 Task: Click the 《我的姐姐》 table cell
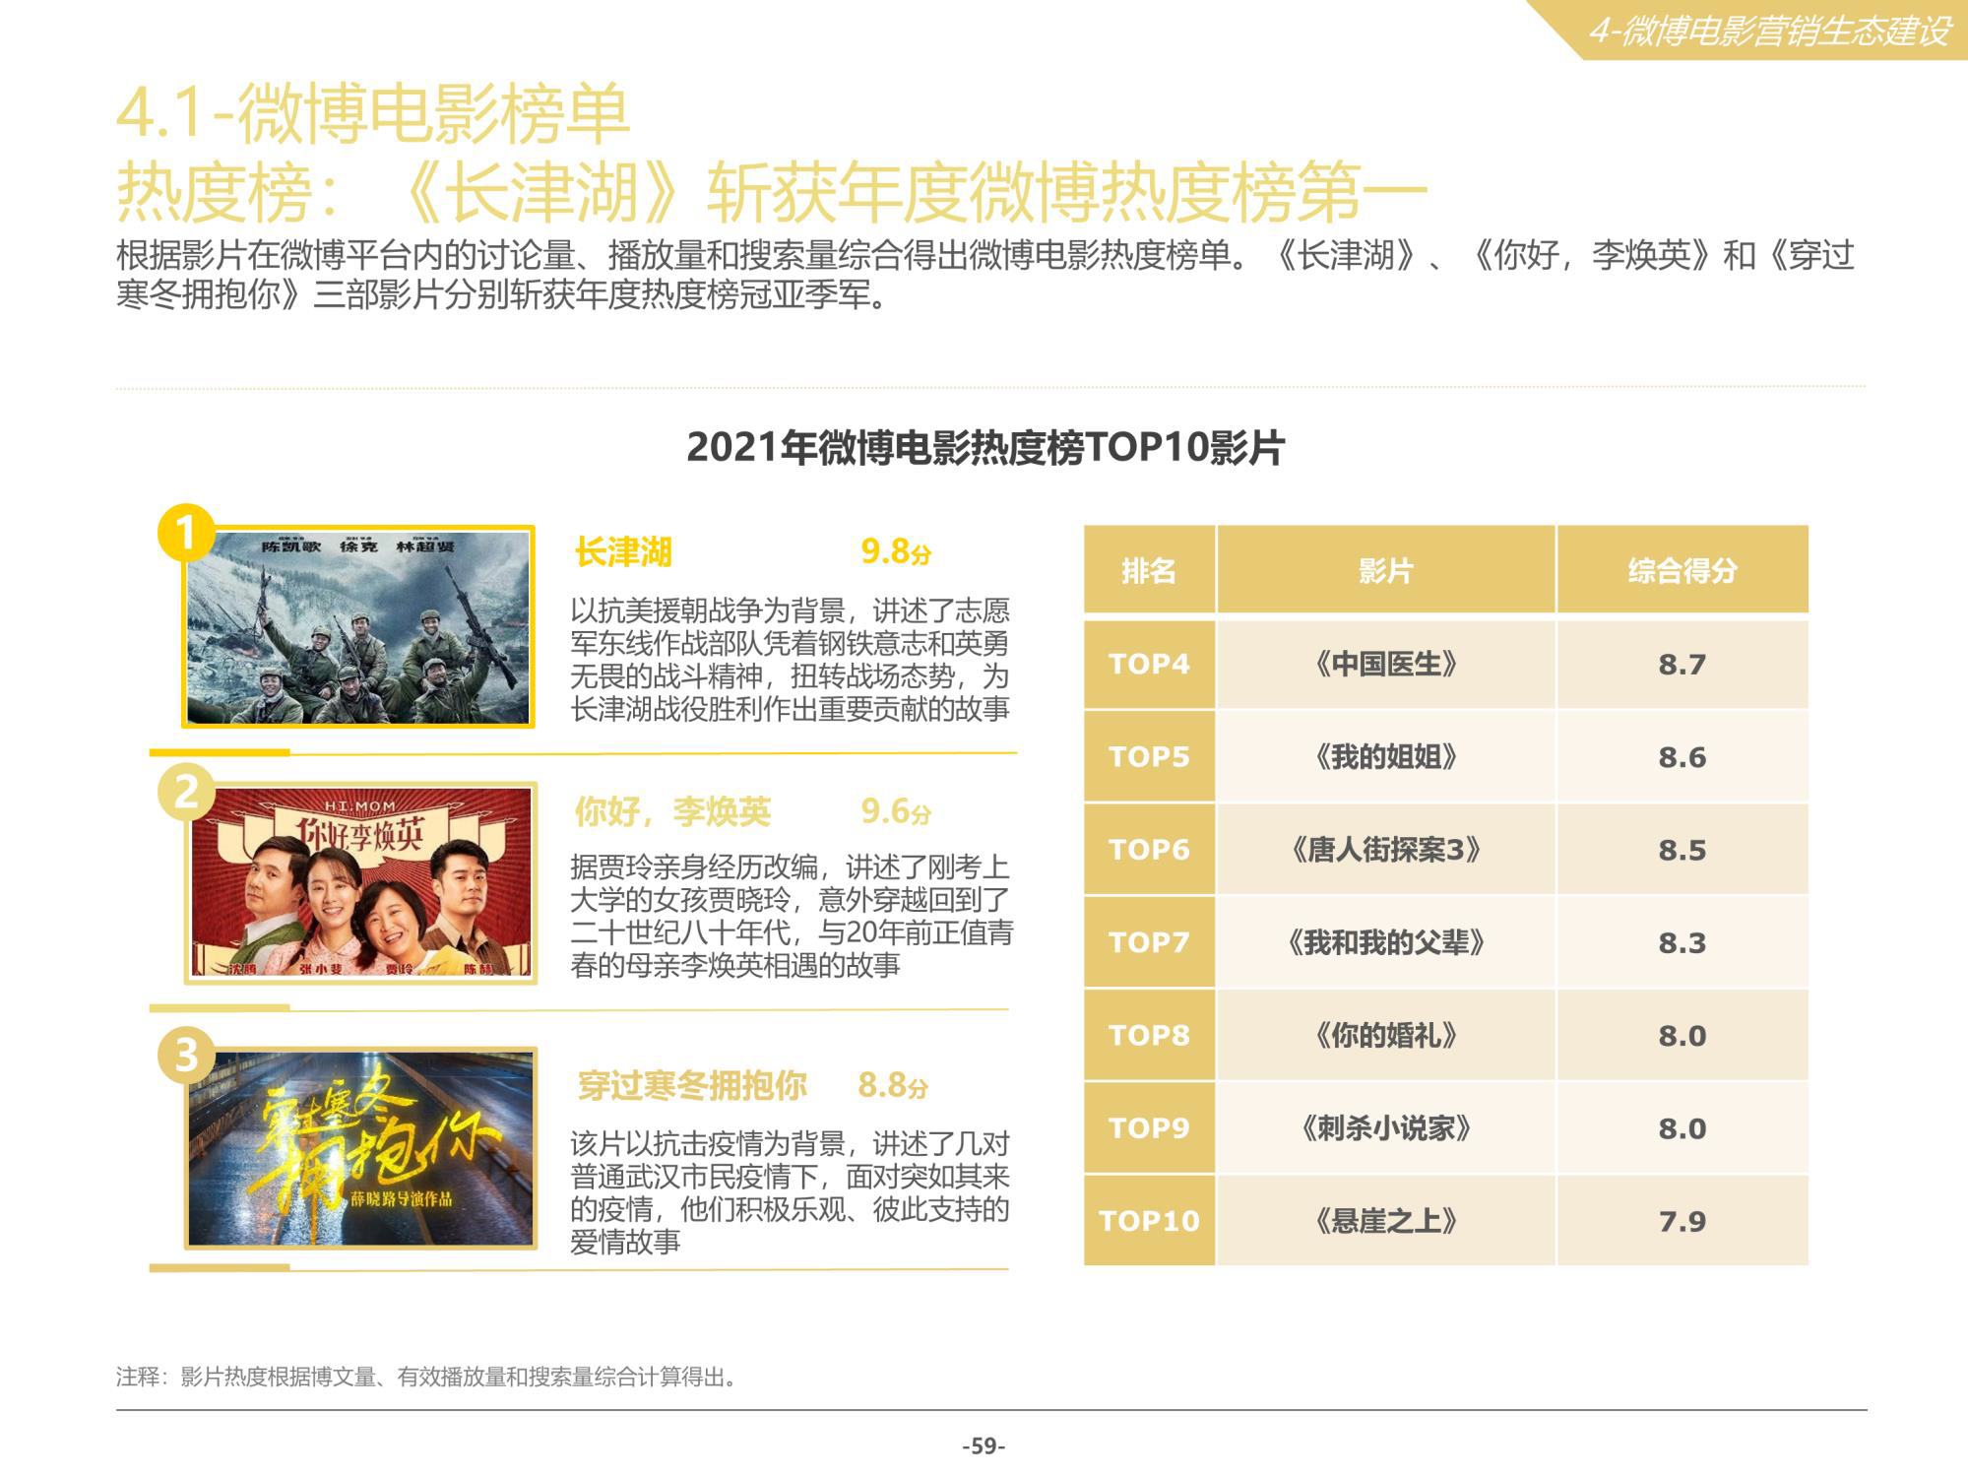coord(1385,756)
